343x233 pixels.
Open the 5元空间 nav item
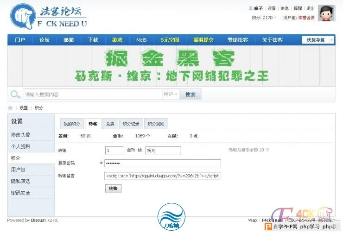(170, 40)
